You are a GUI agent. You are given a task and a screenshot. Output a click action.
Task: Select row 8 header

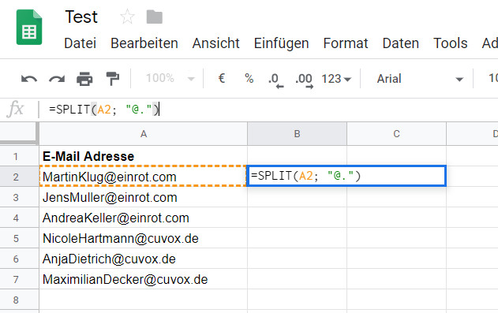point(20,300)
